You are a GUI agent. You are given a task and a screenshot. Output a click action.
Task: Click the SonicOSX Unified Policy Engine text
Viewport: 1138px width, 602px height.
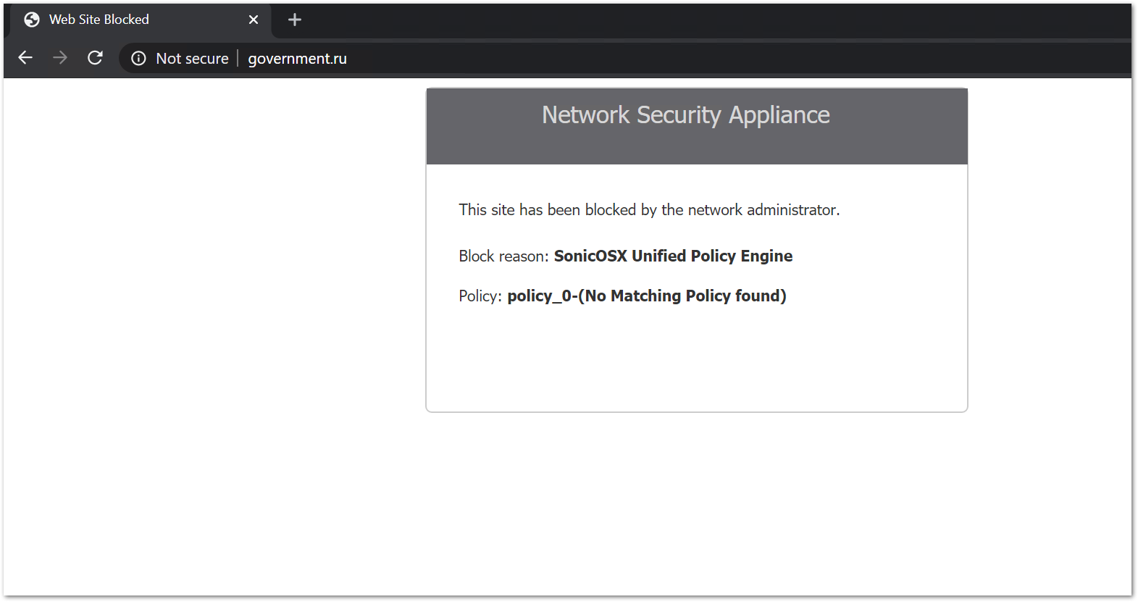tap(673, 256)
